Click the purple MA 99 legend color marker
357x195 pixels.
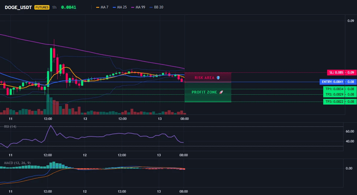click(133, 7)
